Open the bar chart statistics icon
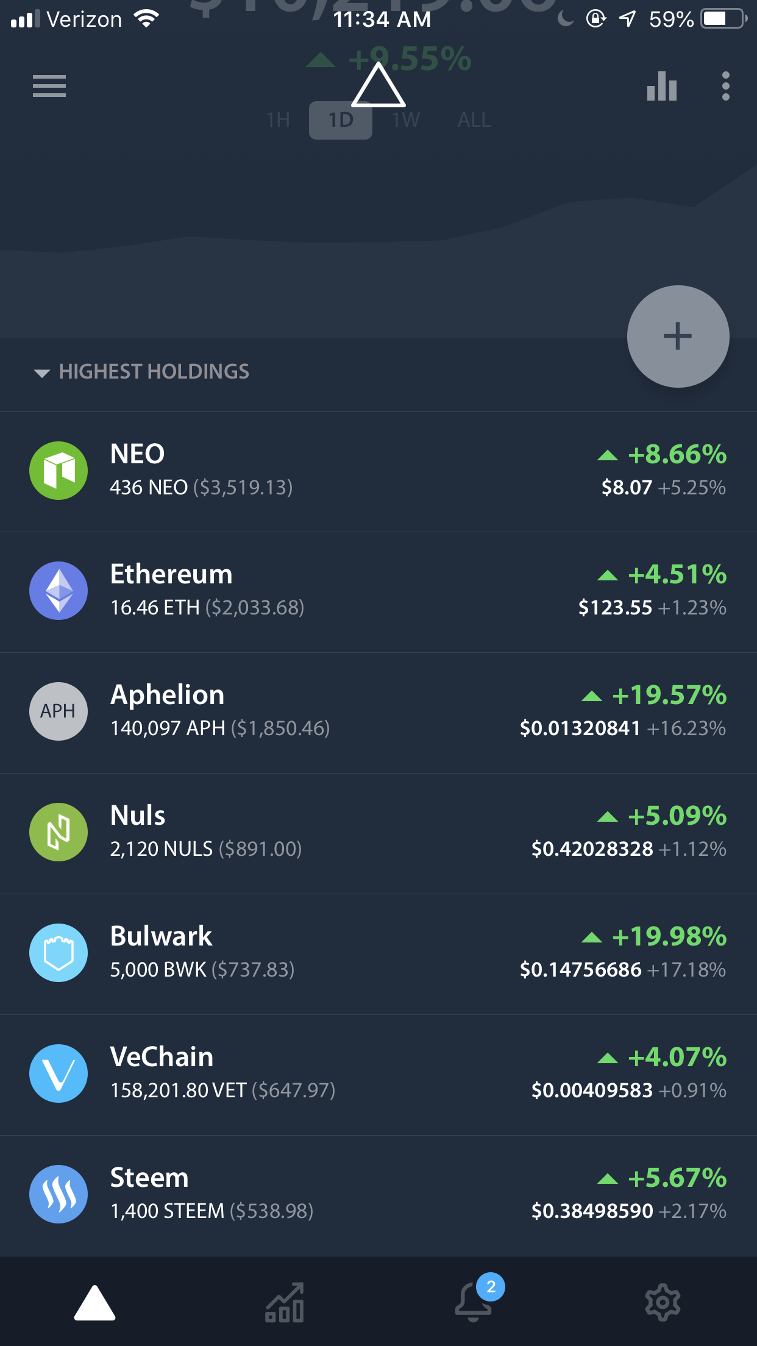Image resolution: width=757 pixels, height=1346 pixels. [x=662, y=86]
